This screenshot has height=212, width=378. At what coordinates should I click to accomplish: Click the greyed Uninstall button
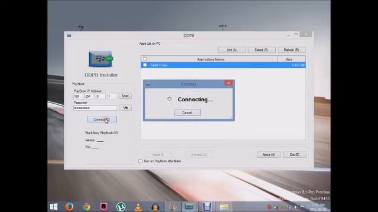click(198, 154)
